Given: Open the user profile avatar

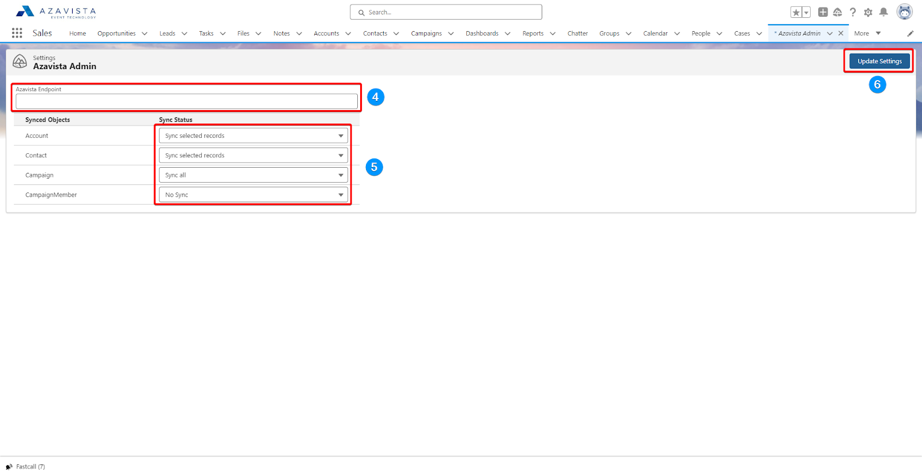Looking at the screenshot, I should (905, 12).
